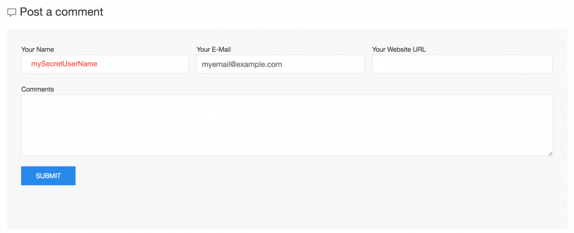Screen dimensions: 574x233
Task: Click the "Your E-Mail" field label
Action: [x=214, y=49]
